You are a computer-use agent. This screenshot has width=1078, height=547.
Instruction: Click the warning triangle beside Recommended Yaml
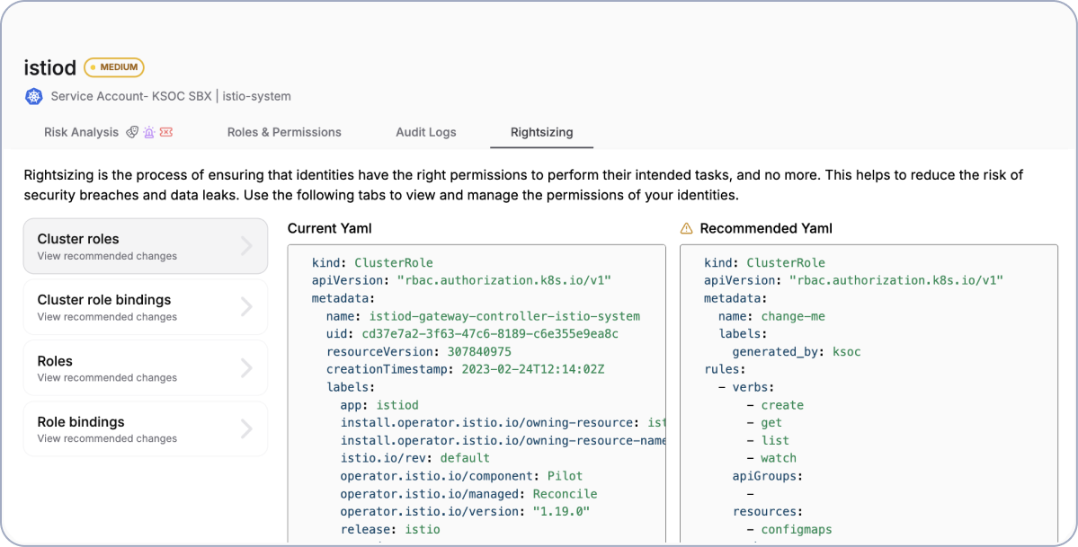tap(687, 228)
